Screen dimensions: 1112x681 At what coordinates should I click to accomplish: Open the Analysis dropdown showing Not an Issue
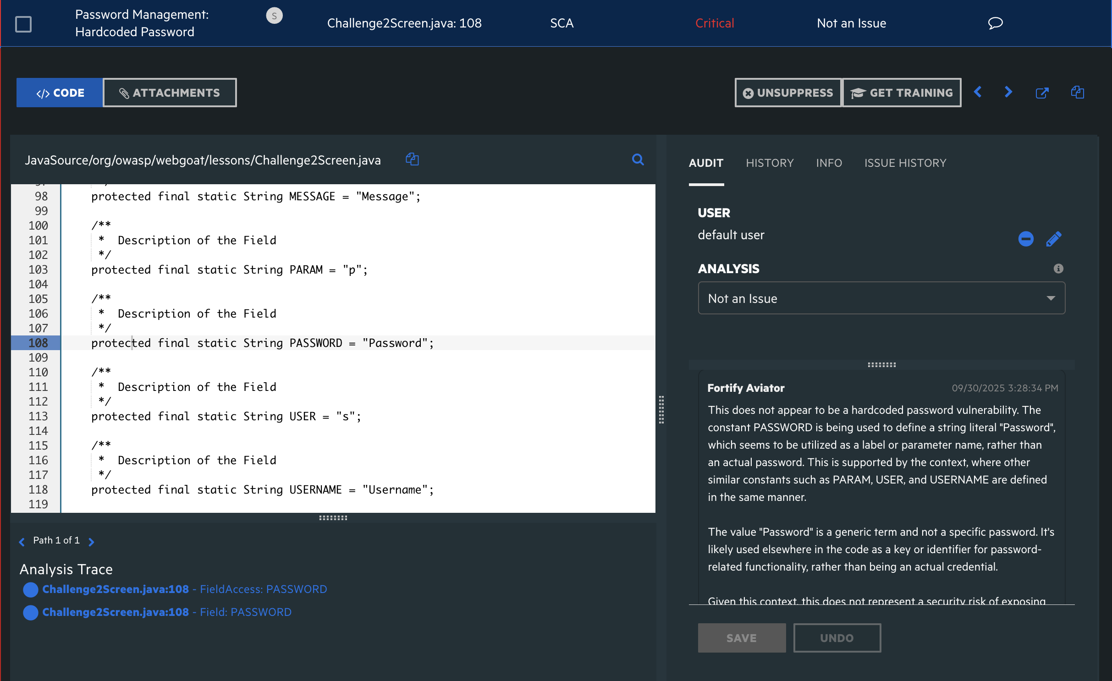coord(881,298)
